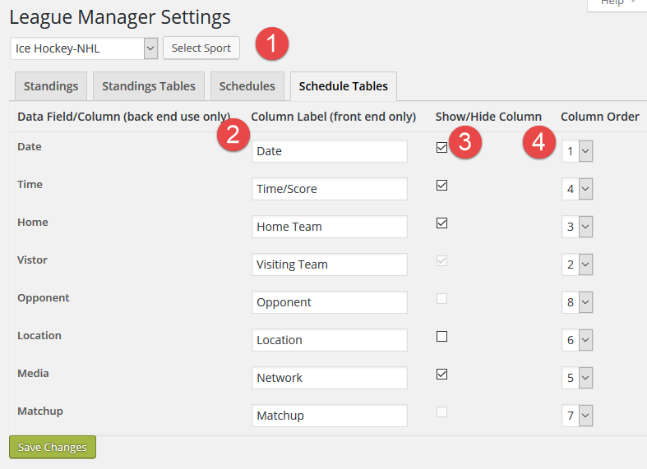The image size is (647, 469).
Task: Open the Ice Hockey-NHL sport dropdown
Action: coord(84,48)
